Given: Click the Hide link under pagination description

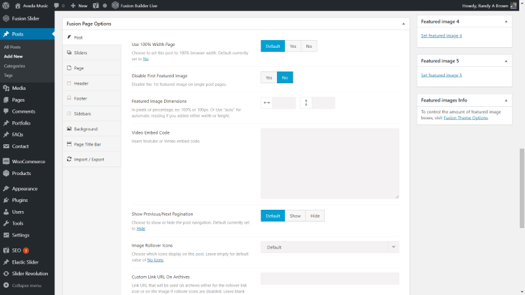Looking at the screenshot, I should pos(140,228).
